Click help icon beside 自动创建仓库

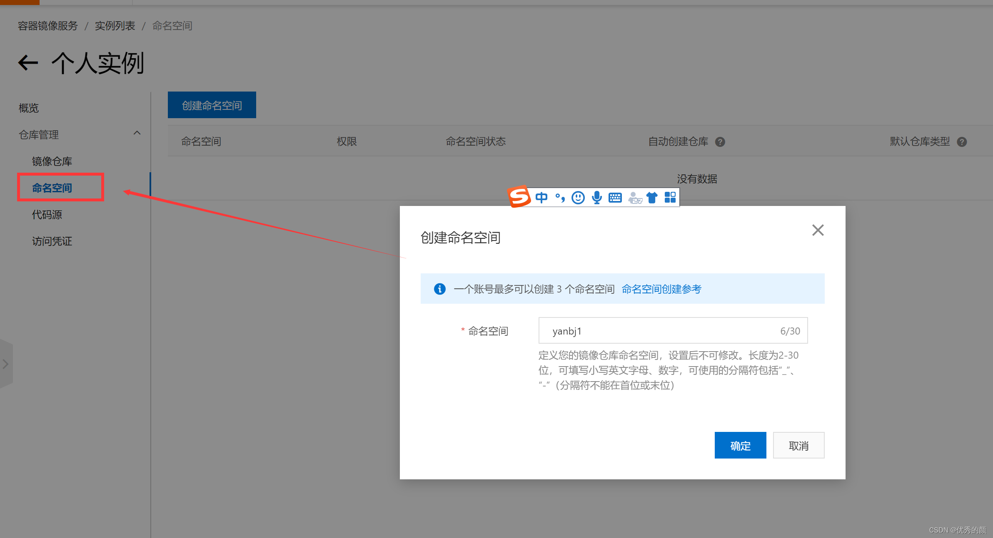720,142
